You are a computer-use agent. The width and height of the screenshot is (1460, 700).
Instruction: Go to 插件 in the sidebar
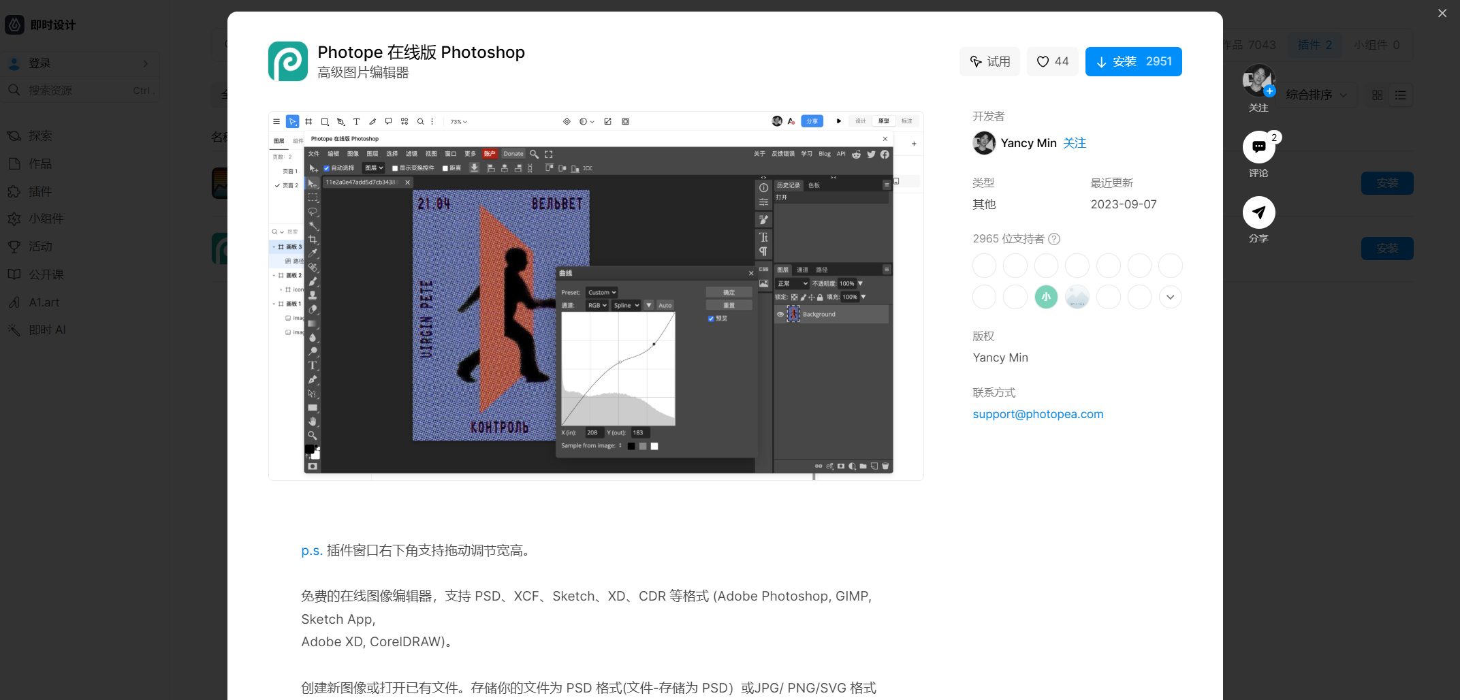click(40, 191)
